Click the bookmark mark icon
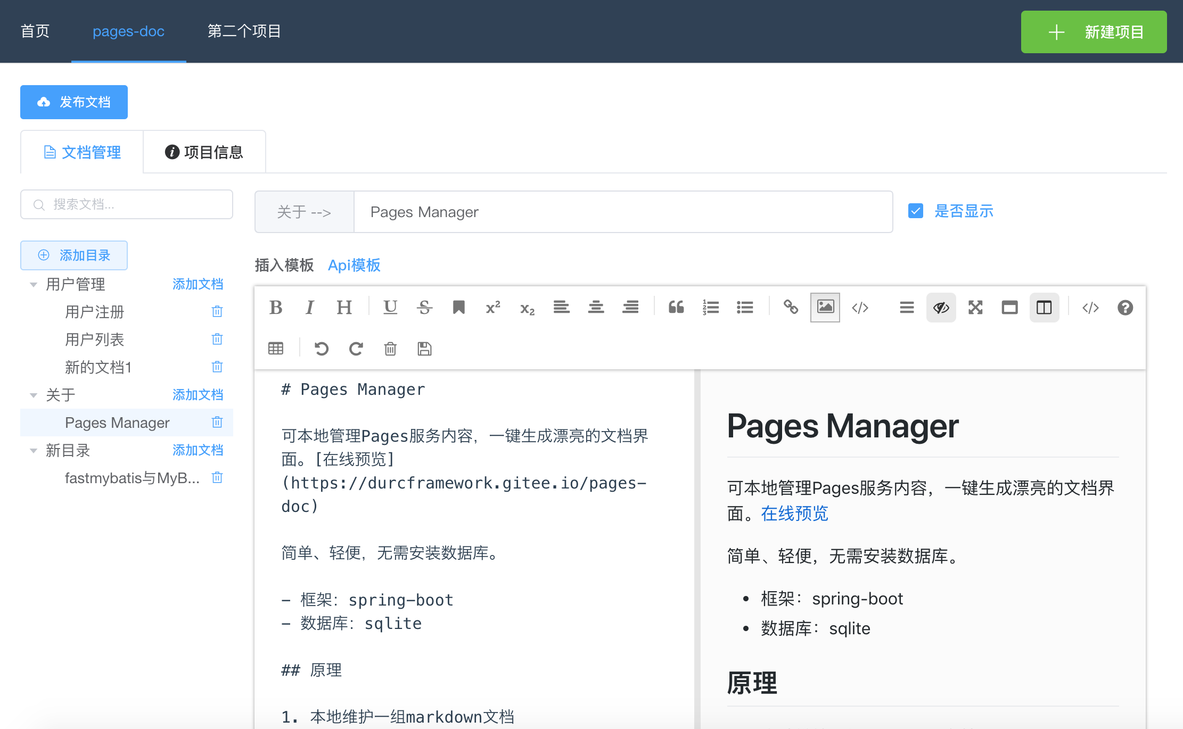The height and width of the screenshot is (729, 1183). [458, 307]
